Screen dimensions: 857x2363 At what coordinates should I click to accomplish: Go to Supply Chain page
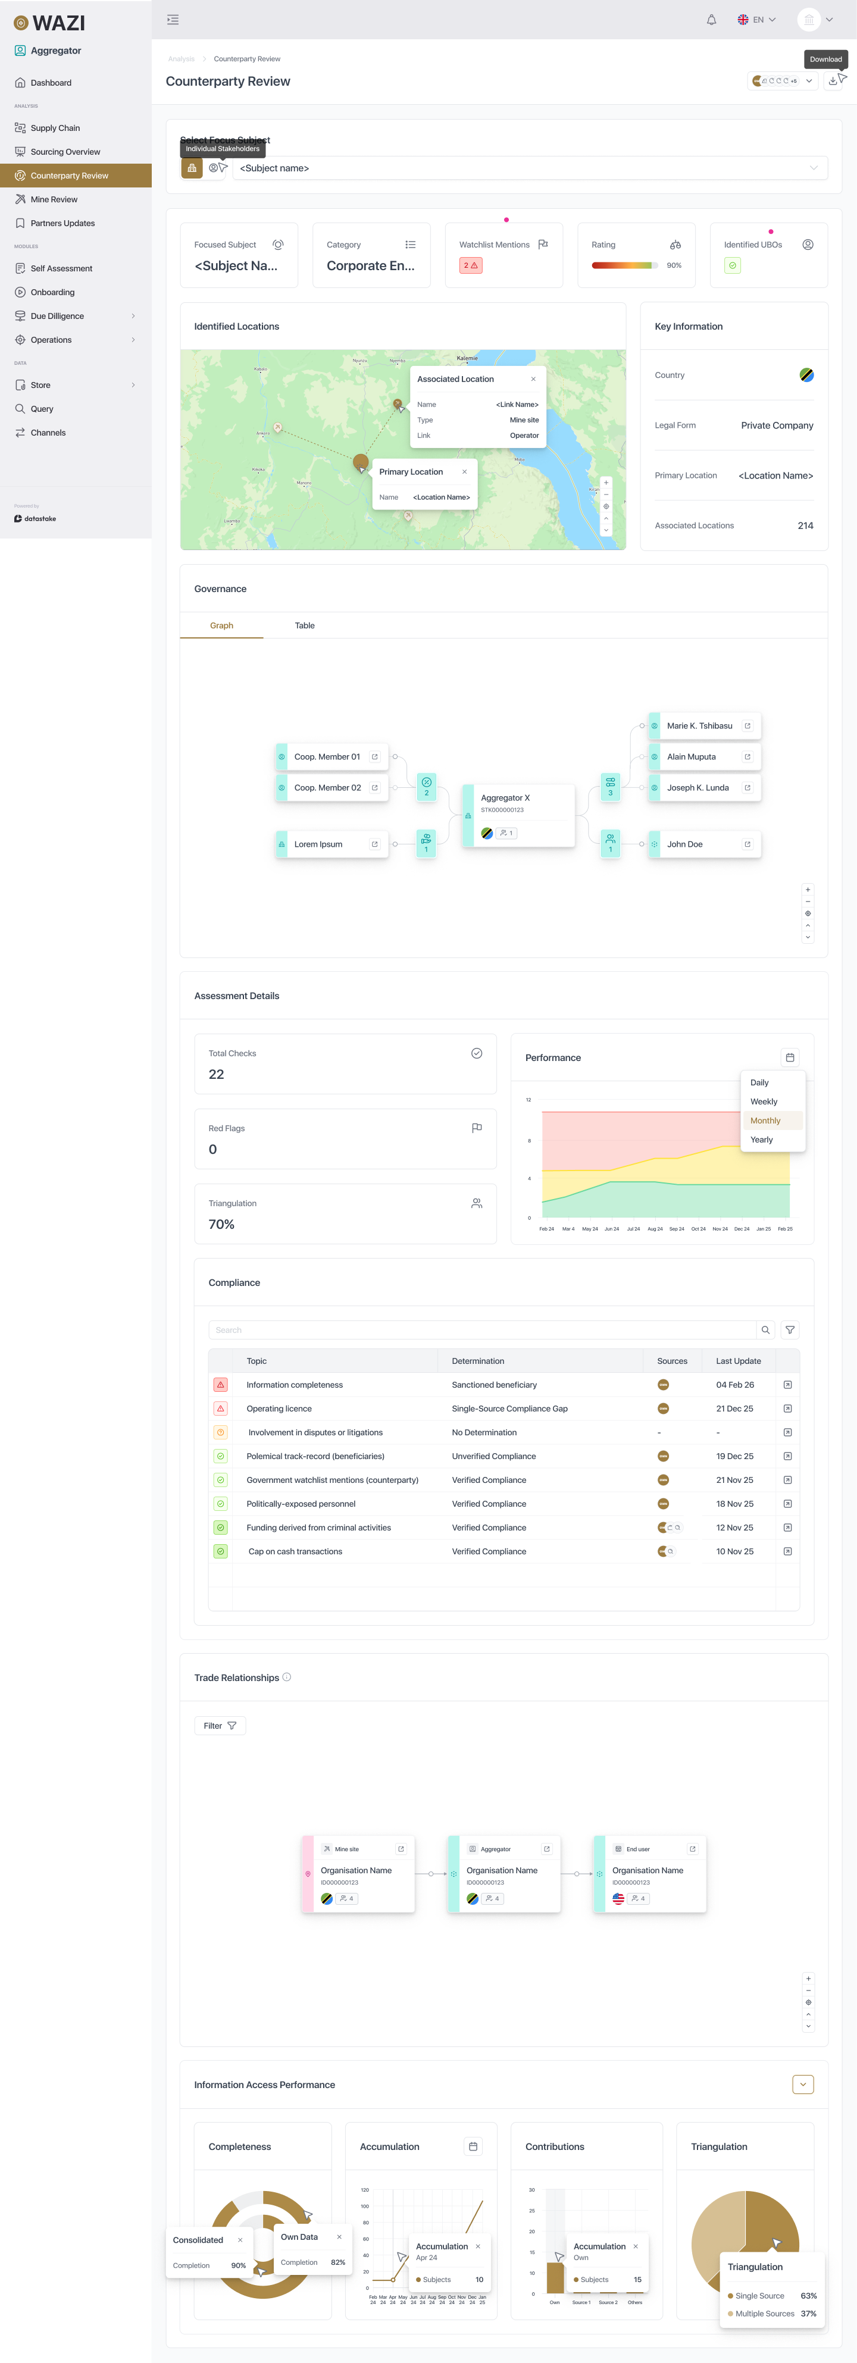pos(75,129)
